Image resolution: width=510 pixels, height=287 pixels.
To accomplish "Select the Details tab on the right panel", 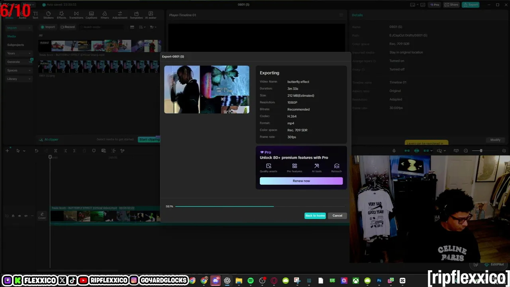I will 357,15.
